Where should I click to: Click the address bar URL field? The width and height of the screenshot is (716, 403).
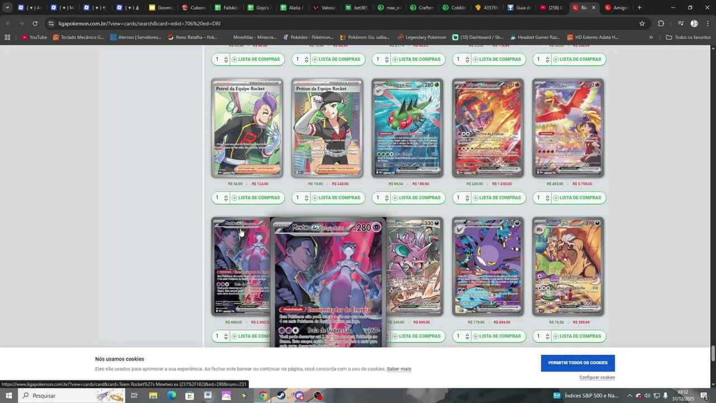pos(347,24)
